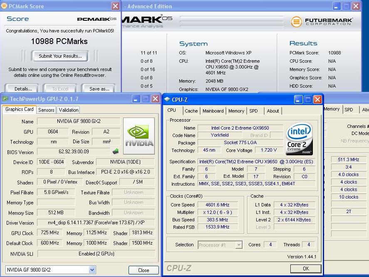Select SPD tab in background CPU-Z window
This screenshot has width=369, height=277.
(349, 110)
